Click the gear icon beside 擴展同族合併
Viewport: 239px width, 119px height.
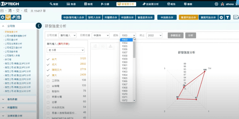(x=221, y=17)
